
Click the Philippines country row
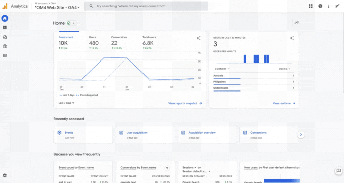pos(253,82)
